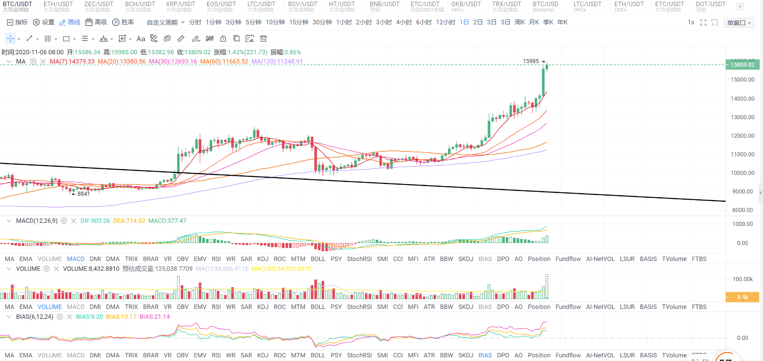Click the 8.4k volume axis label
Screen dimensions: 763x361
(x=742, y=297)
